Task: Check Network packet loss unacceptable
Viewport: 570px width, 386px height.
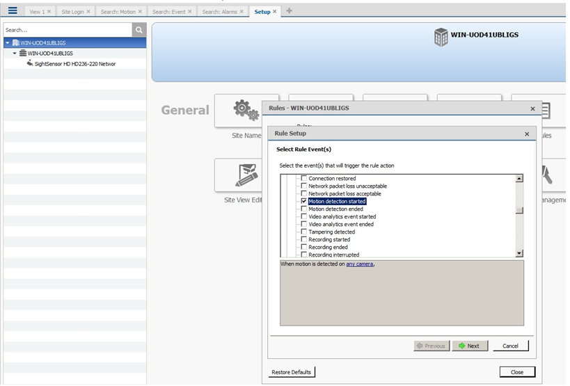Action: [304, 186]
